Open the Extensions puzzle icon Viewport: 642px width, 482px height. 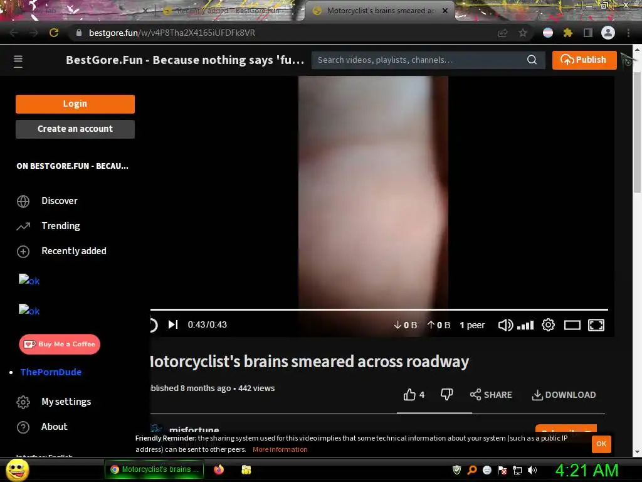(x=567, y=33)
